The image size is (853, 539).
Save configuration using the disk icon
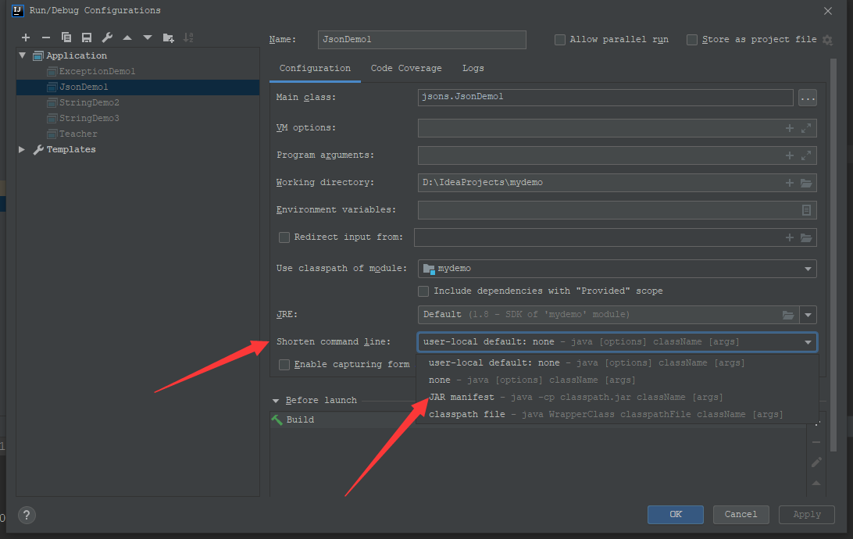[x=87, y=37]
